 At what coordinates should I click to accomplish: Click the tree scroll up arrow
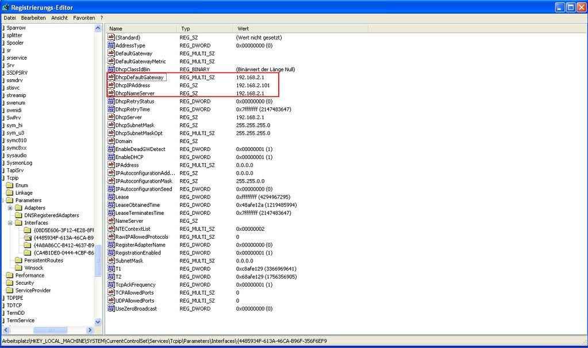click(98, 28)
